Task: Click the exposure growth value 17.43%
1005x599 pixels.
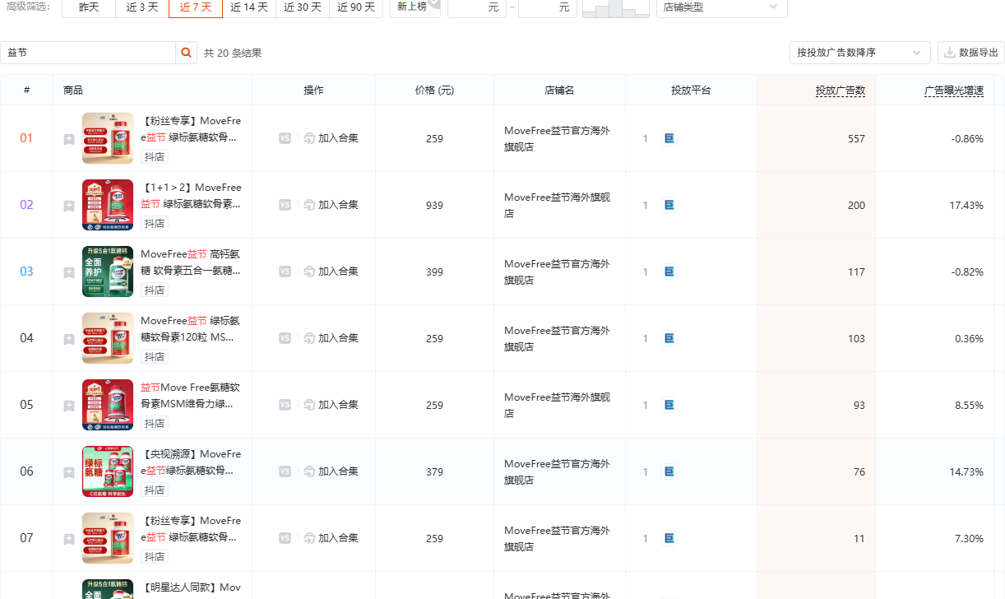Action: click(x=966, y=206)
